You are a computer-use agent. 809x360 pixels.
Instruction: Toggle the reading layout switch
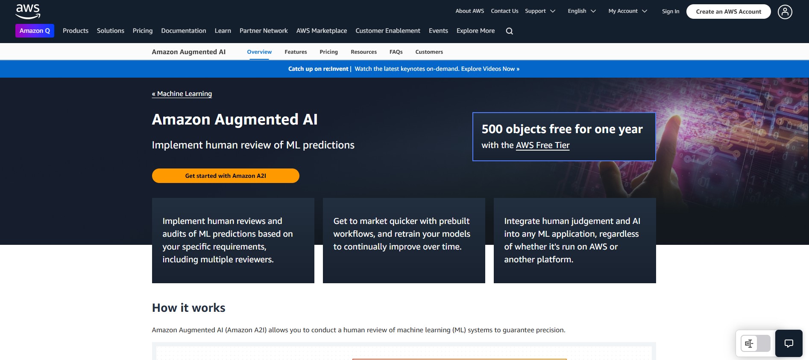point(755,343)
